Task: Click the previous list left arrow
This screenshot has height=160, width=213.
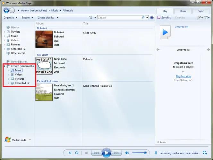Action: pos(158,50)
